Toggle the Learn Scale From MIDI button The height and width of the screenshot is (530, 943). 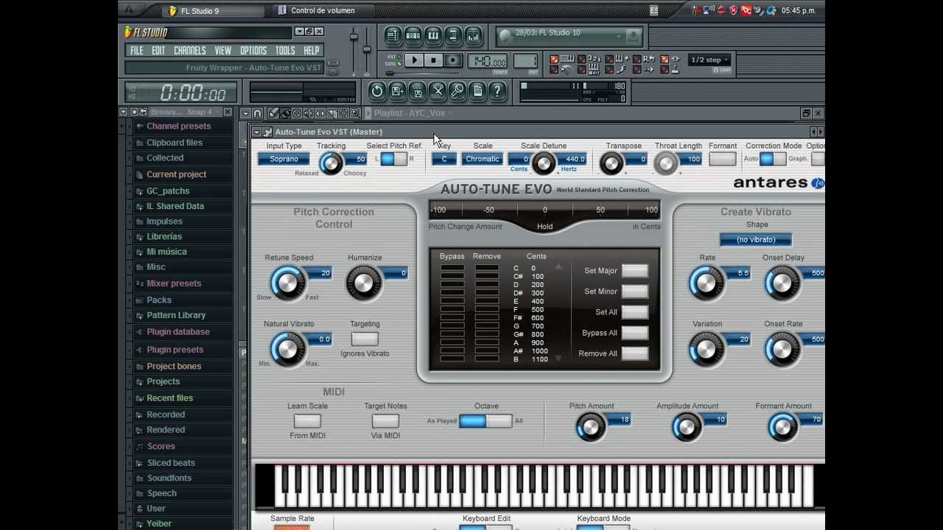(307, 421)
